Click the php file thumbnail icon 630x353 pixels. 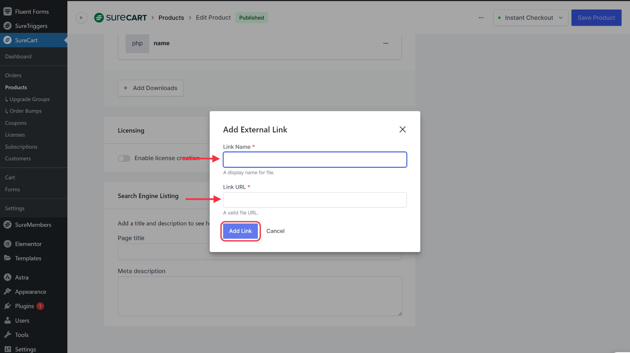pyautogui.click(x=137, y=43)
